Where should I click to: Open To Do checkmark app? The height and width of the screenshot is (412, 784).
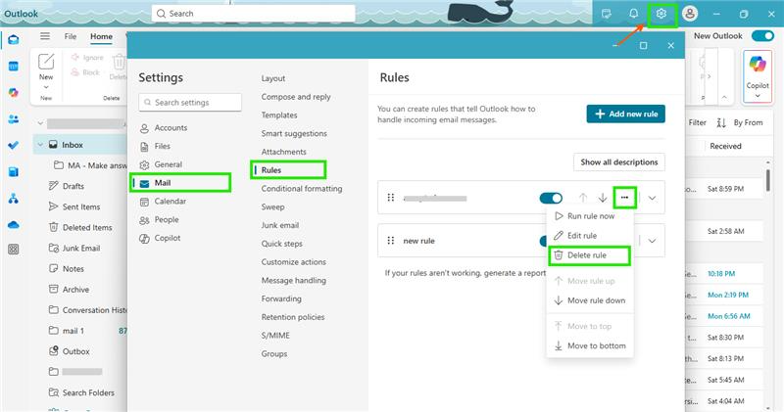point(14,145)
